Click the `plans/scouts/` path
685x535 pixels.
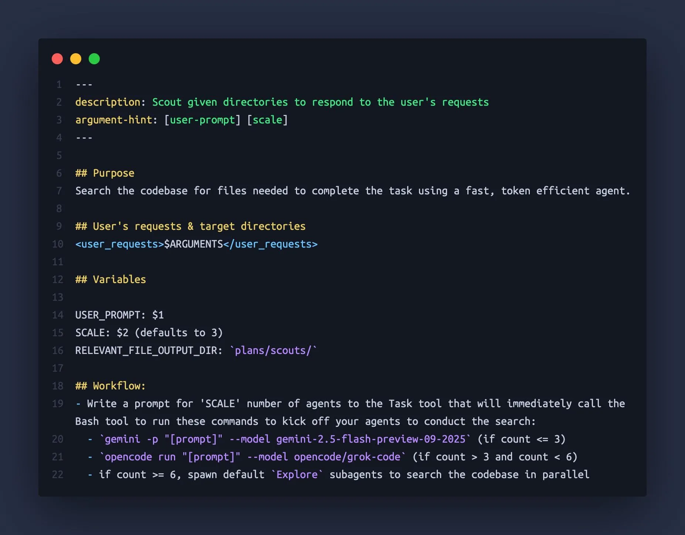pos(273,350)
